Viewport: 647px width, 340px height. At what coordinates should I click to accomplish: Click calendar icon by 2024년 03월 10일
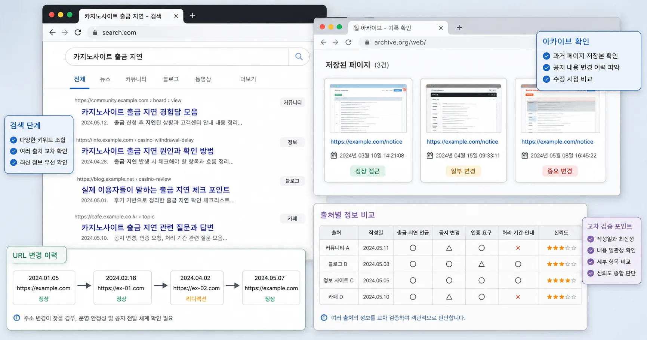pyautogui.click(x=334, y=155)
